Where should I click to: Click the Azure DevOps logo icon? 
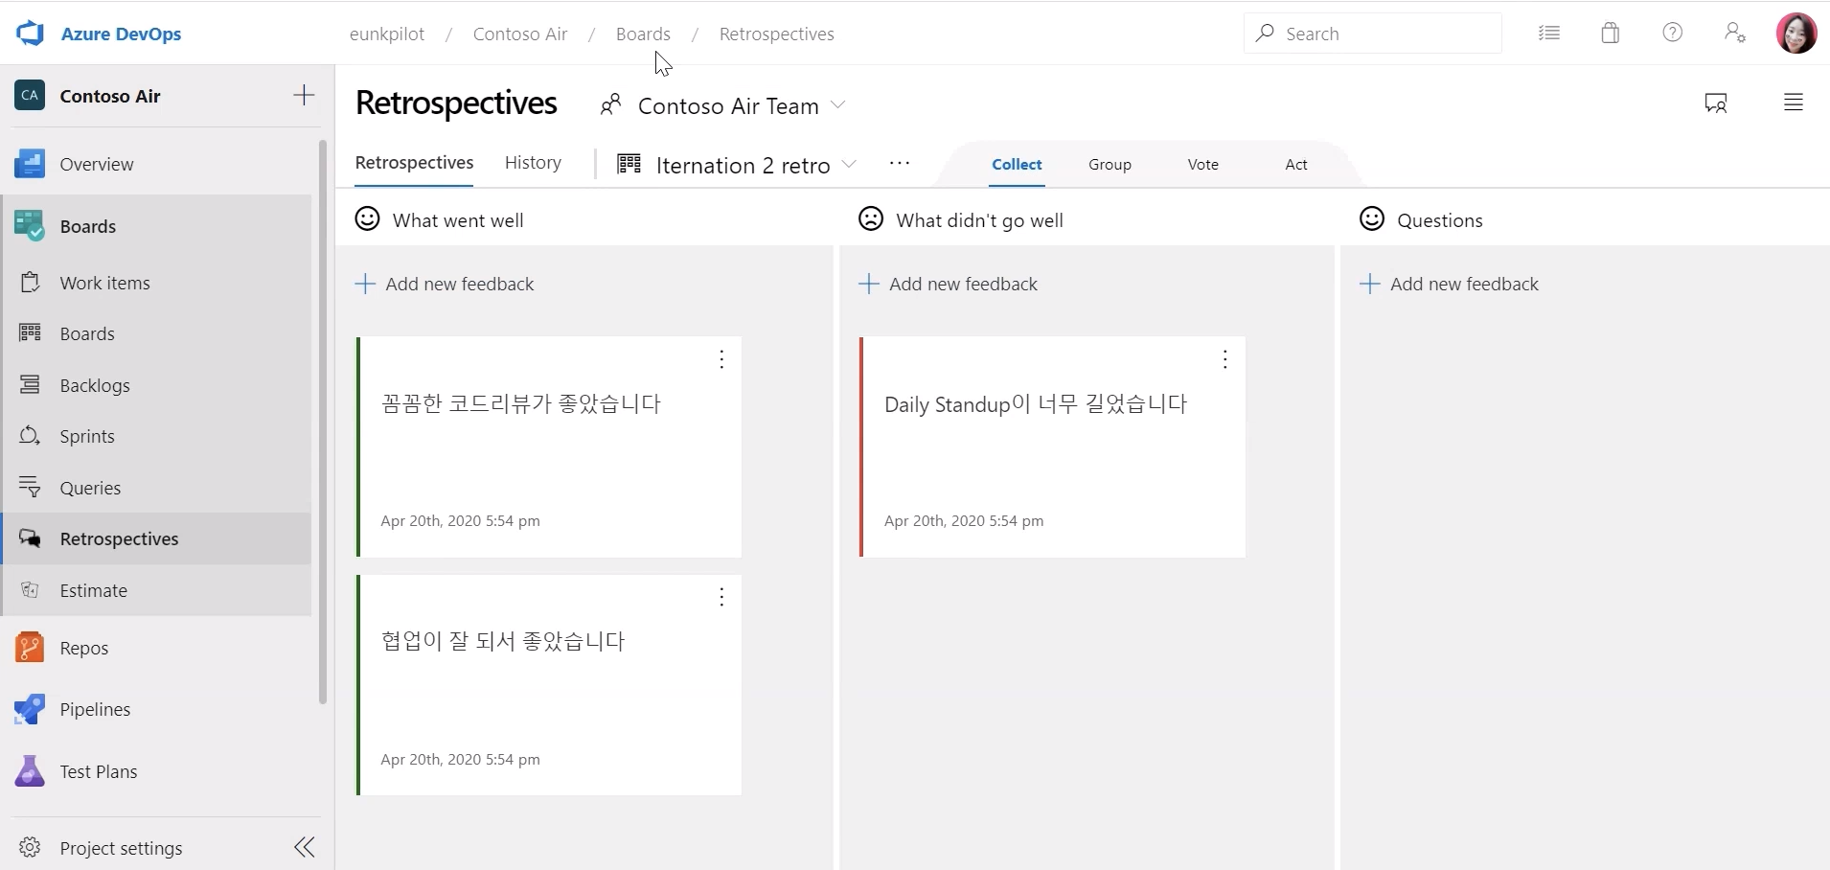point(31,34)
